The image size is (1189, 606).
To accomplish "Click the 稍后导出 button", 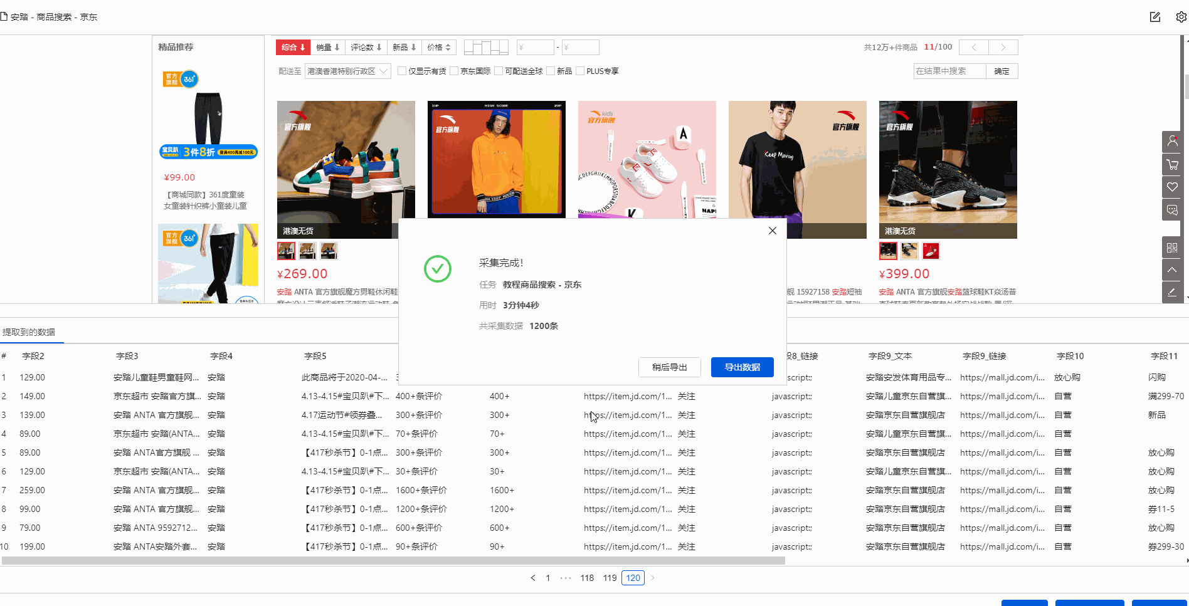I will (669, 367).
